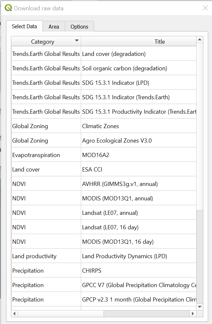Click the horizontal scrollbar right arrow
The image size is (212, 324).
tap(193, 313)
